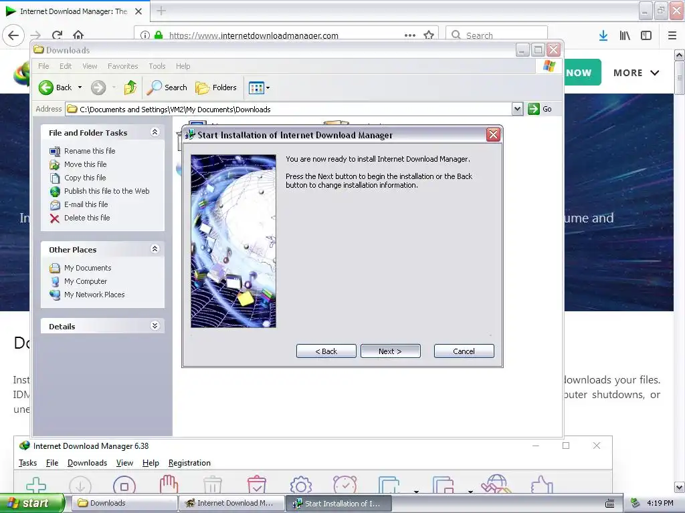Cancel the Internet Download Manager installation

click(x=464, y=351)
